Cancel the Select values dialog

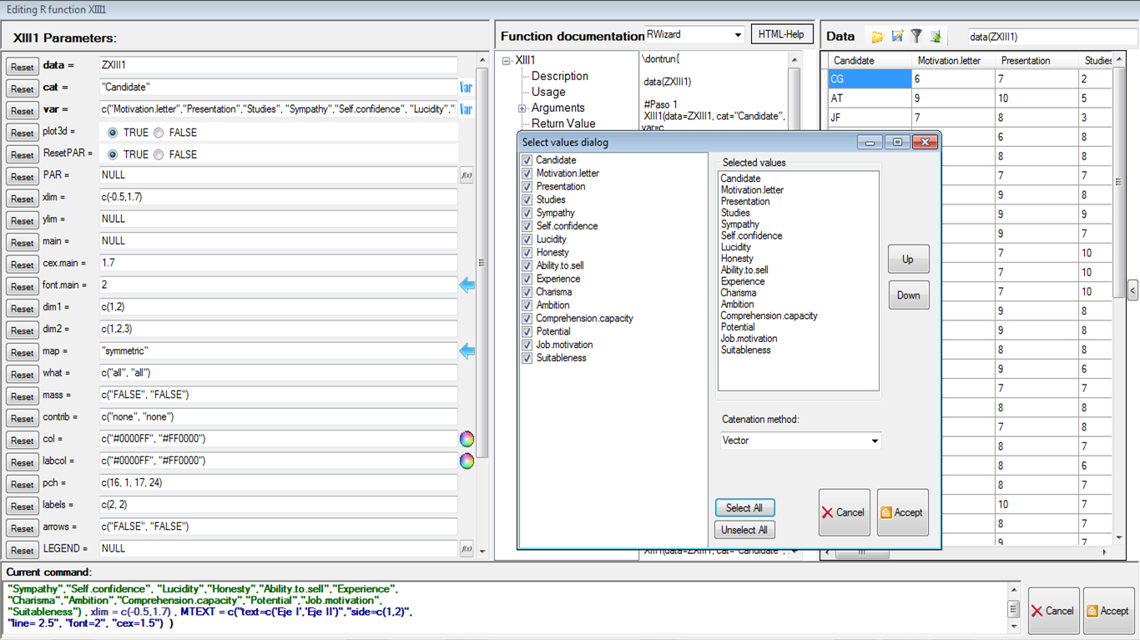tap(844, 512)
